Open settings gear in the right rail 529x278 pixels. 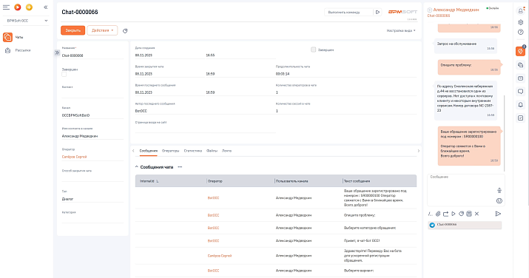521,22
